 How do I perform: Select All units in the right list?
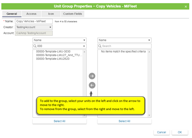(124, 121)
